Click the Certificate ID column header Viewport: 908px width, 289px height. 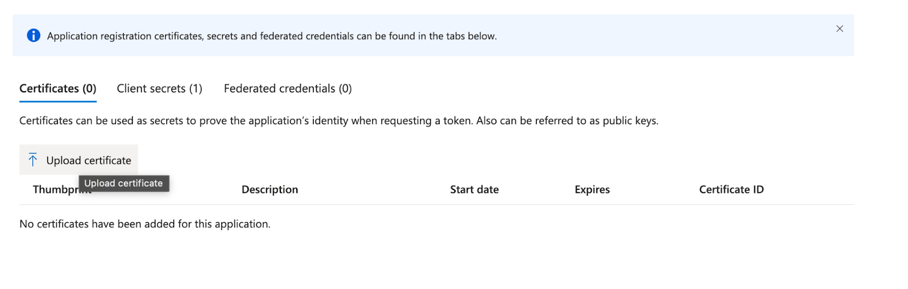[x=731, y=190]
